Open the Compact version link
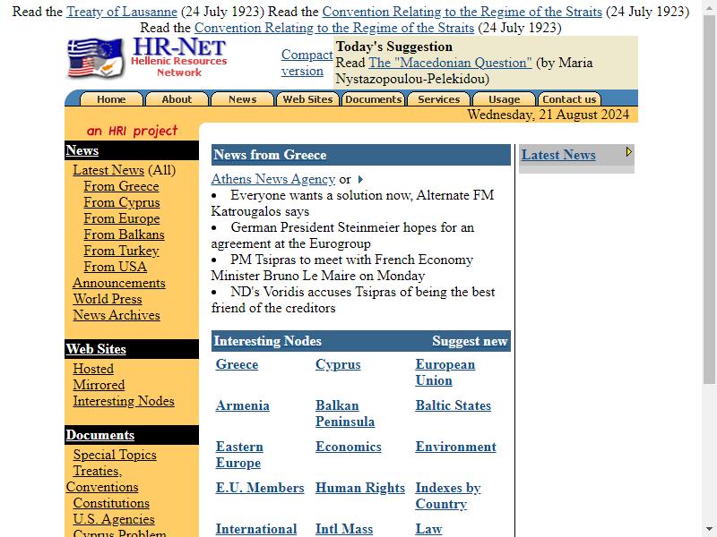Viewport: 717px width, 537px height. [307, 63]
